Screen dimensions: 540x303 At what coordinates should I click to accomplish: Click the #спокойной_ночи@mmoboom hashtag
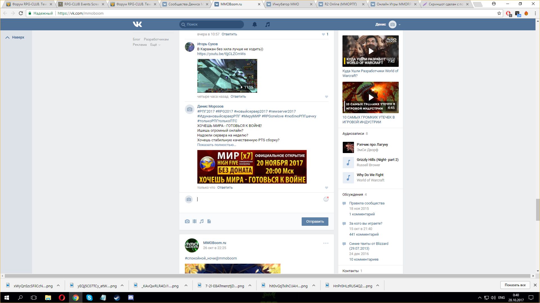click(211, 258)
